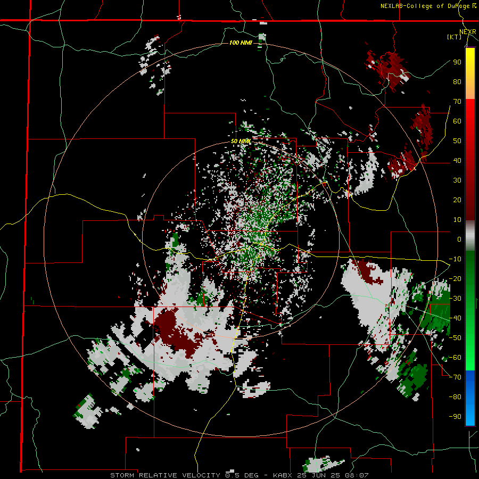
Task: Click the gray zero-velocity segment of scale
Action: pos(470,236)
